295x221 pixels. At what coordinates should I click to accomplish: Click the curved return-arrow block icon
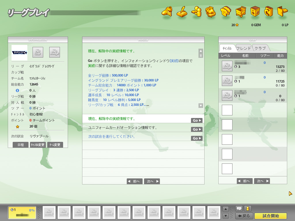(269, 12)
